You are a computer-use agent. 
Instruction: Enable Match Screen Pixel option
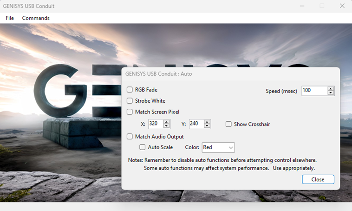(x=130, y=112)
